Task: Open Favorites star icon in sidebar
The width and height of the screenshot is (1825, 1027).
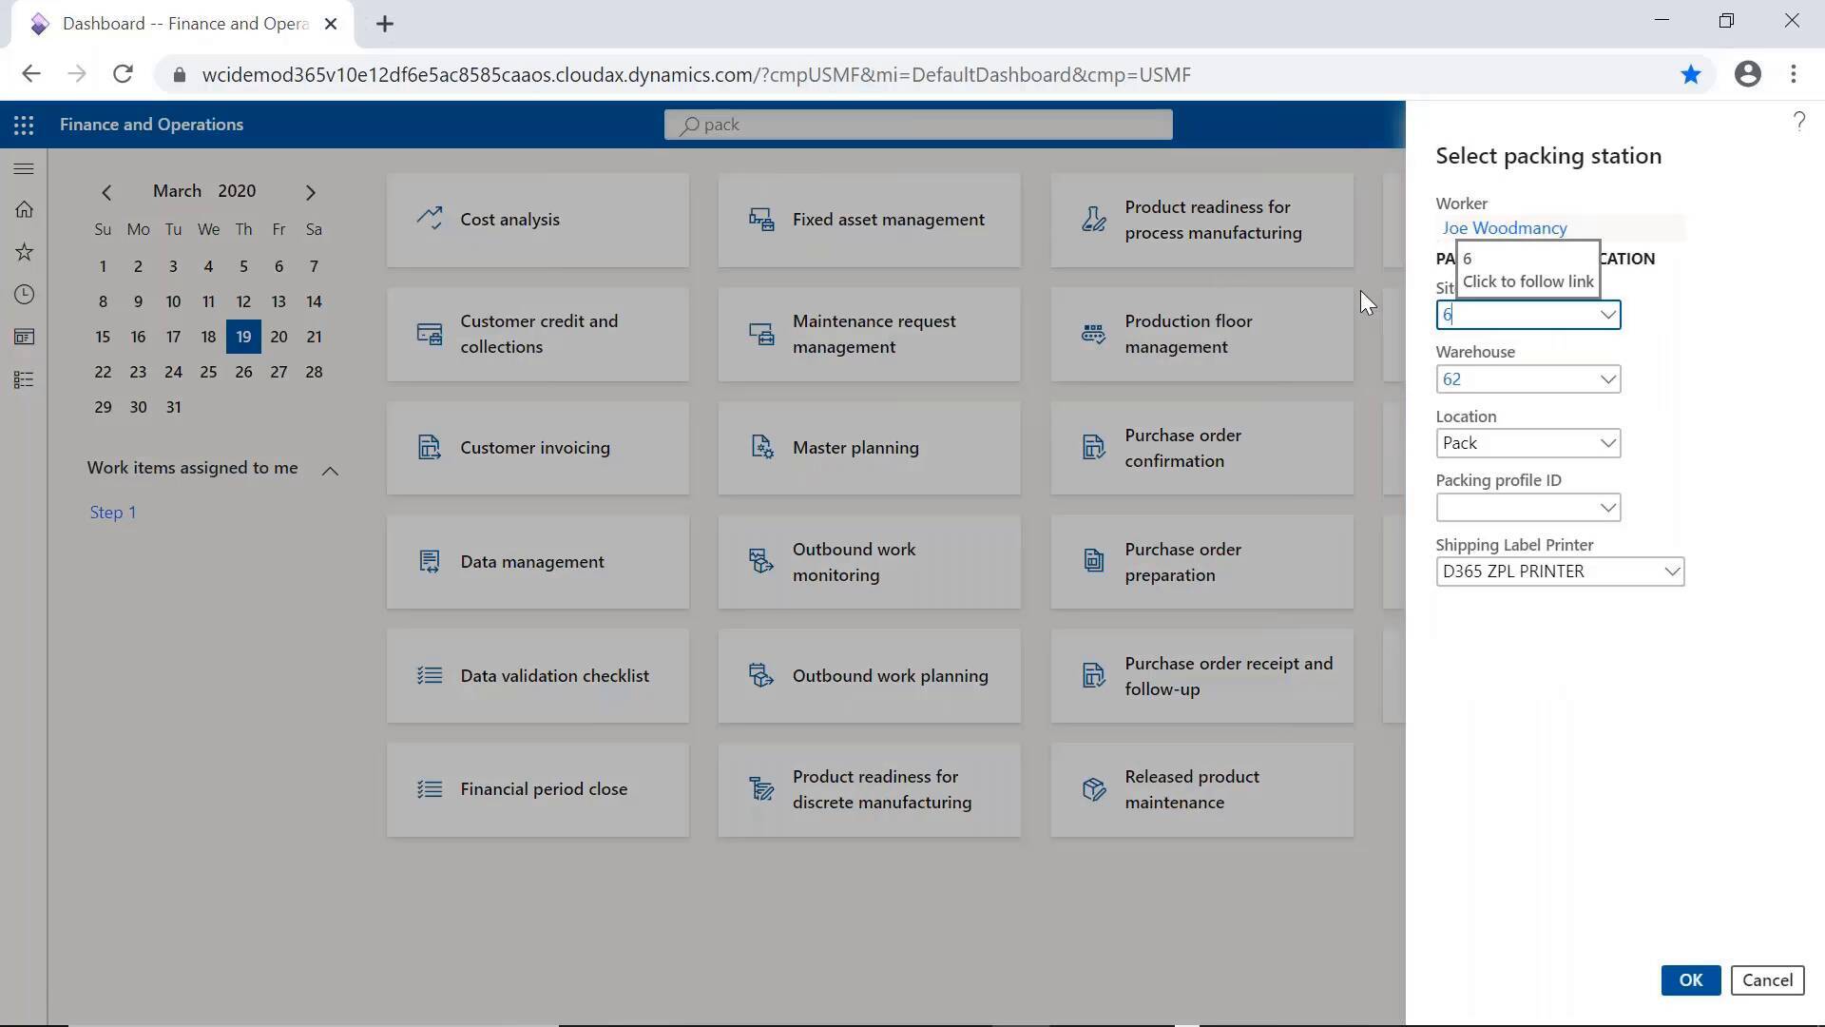Action: 24,252
